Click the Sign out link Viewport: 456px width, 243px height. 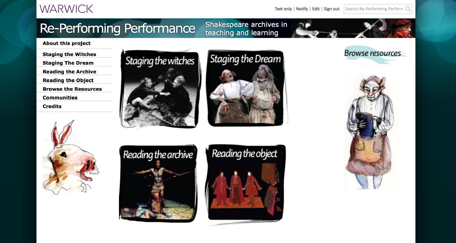332,9
